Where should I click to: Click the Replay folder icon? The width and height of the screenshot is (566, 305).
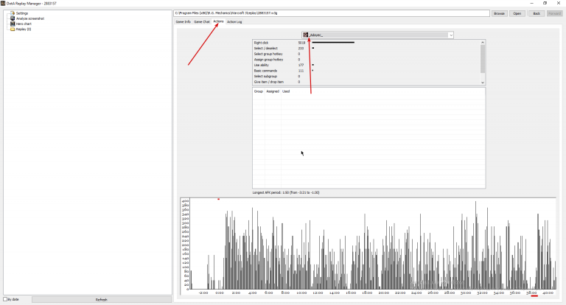(x=13, y=29)
